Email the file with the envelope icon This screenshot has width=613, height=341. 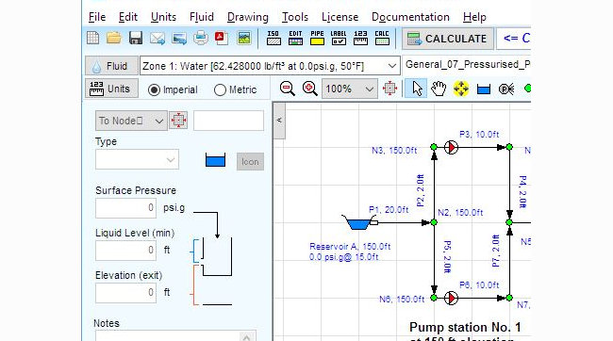(157, 39)
